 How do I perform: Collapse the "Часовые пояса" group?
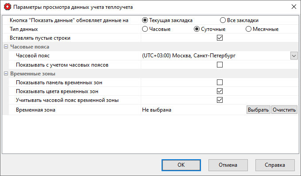coord(6,47)
